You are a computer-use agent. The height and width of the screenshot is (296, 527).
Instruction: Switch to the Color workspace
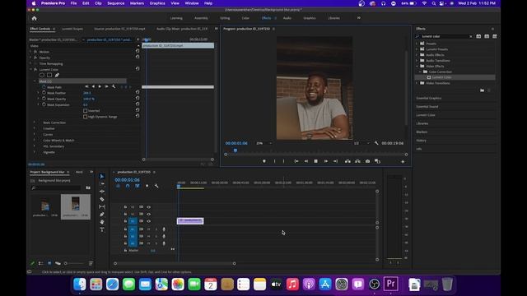[245, 18]
